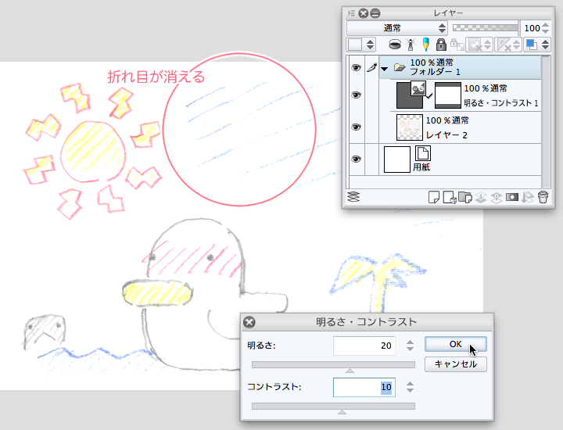The height and width of the screenshot is (430, 563).
Task: Click the 明るさ brightness slider
Action: coord(333,364)
